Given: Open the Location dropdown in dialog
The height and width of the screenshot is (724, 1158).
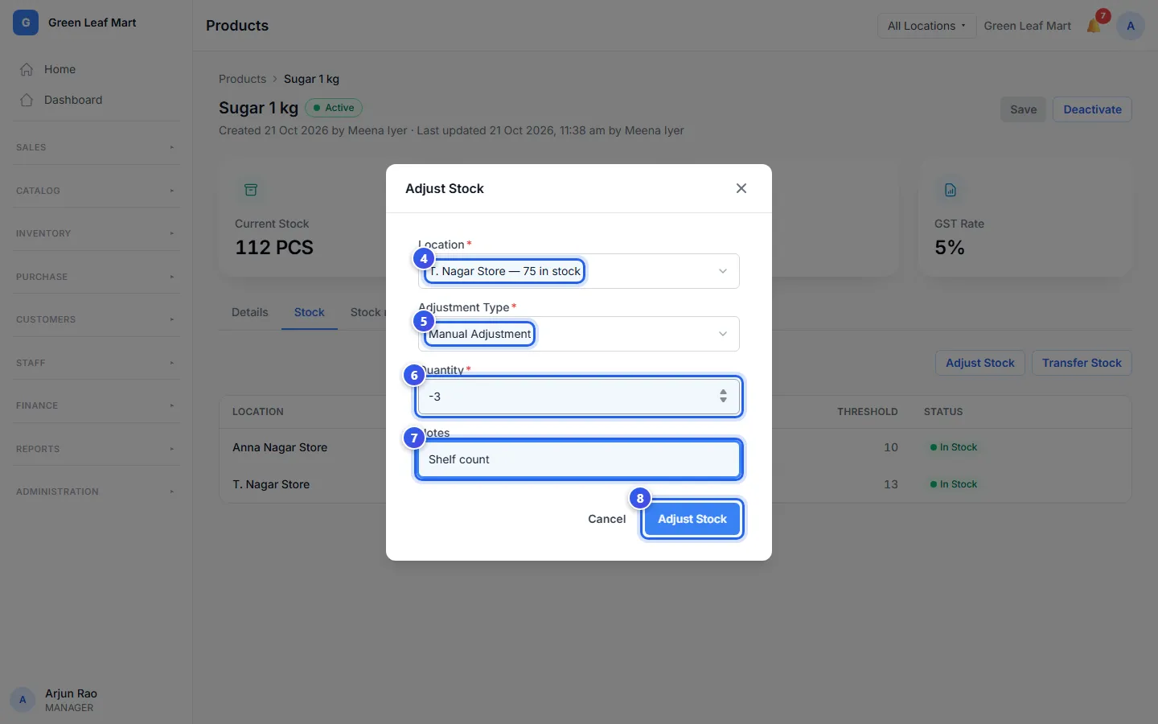Looking at the screenshot, I should [579, 271].
